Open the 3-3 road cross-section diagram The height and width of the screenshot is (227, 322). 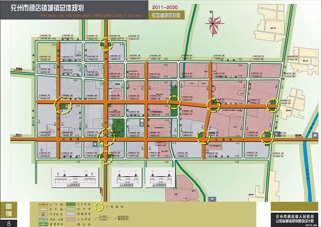[x=160, y=177]
